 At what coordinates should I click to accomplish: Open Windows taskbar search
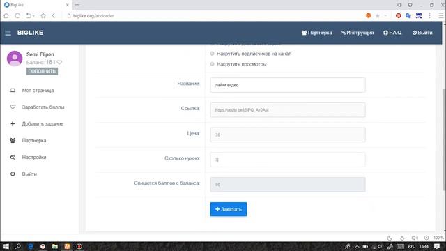coord(18,246)
